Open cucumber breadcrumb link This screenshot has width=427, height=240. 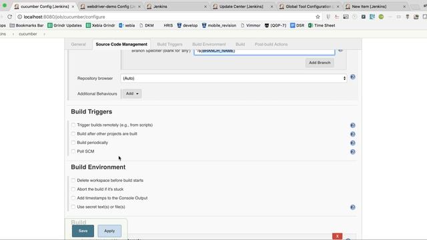[28, 34]
